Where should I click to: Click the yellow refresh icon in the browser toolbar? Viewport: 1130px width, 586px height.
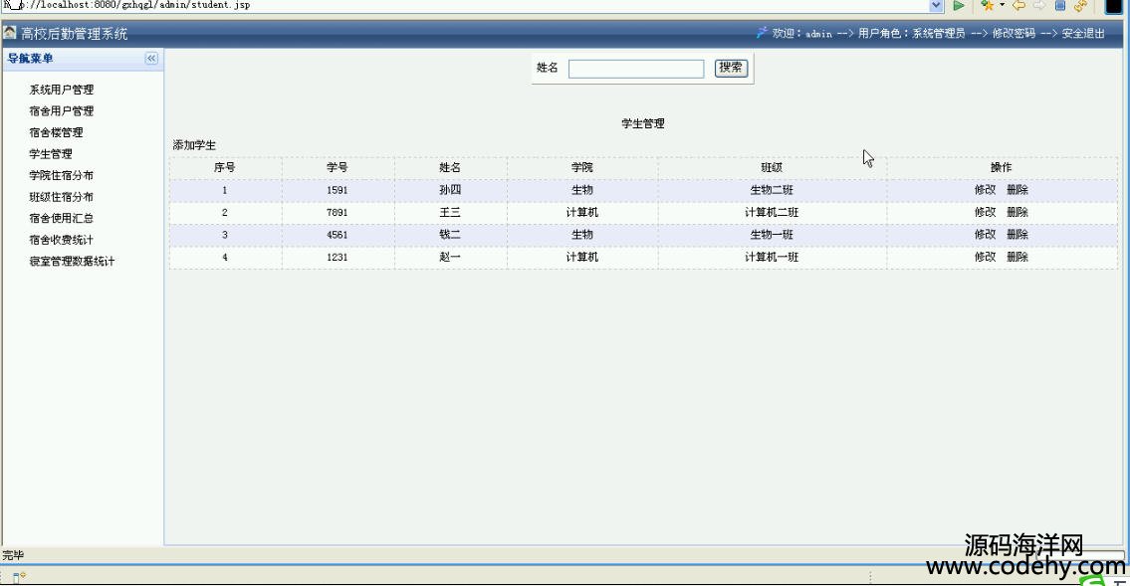(x=1080, y=6)
